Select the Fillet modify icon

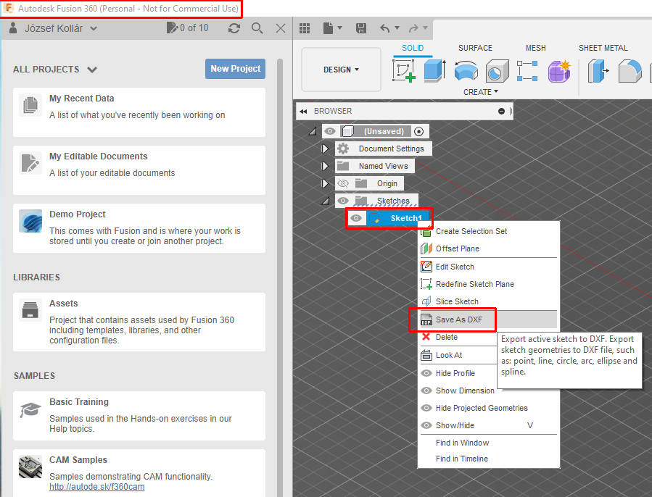(630, 70)
